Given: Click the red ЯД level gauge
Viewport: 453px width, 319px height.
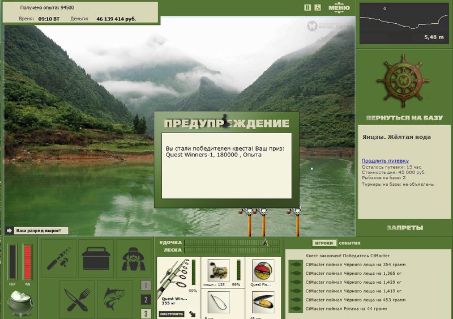Looking at the screenshot, I should [27, 262].
